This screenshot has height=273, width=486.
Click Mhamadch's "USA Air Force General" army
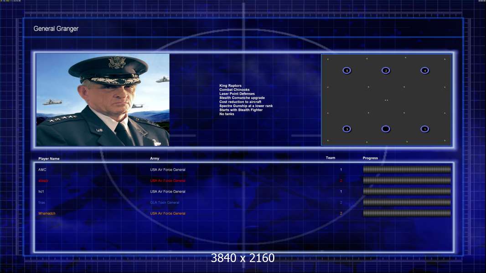coord(168,213)
